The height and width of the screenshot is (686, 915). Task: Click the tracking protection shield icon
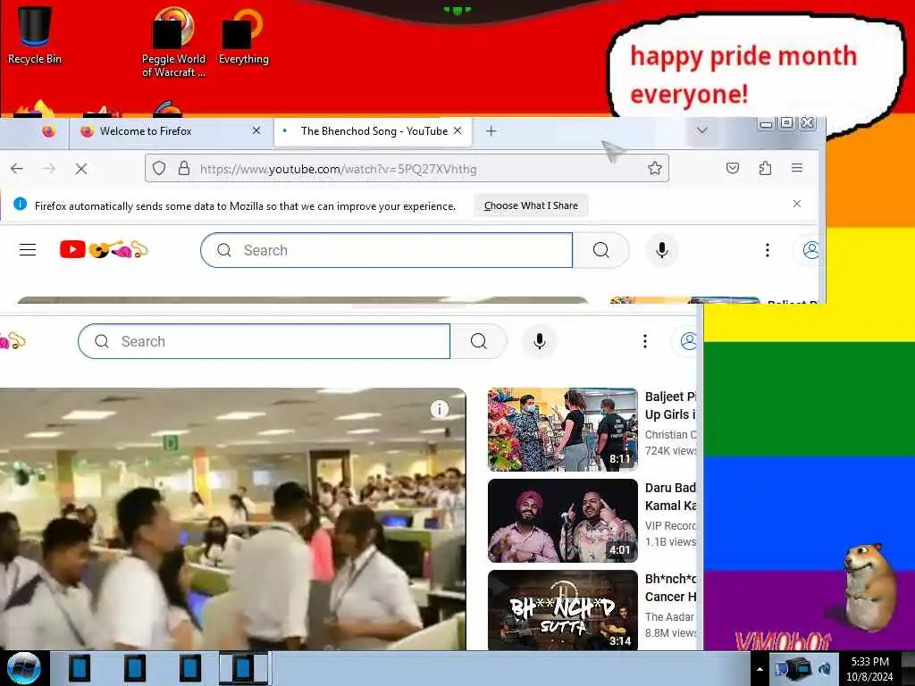coord(159,169)
